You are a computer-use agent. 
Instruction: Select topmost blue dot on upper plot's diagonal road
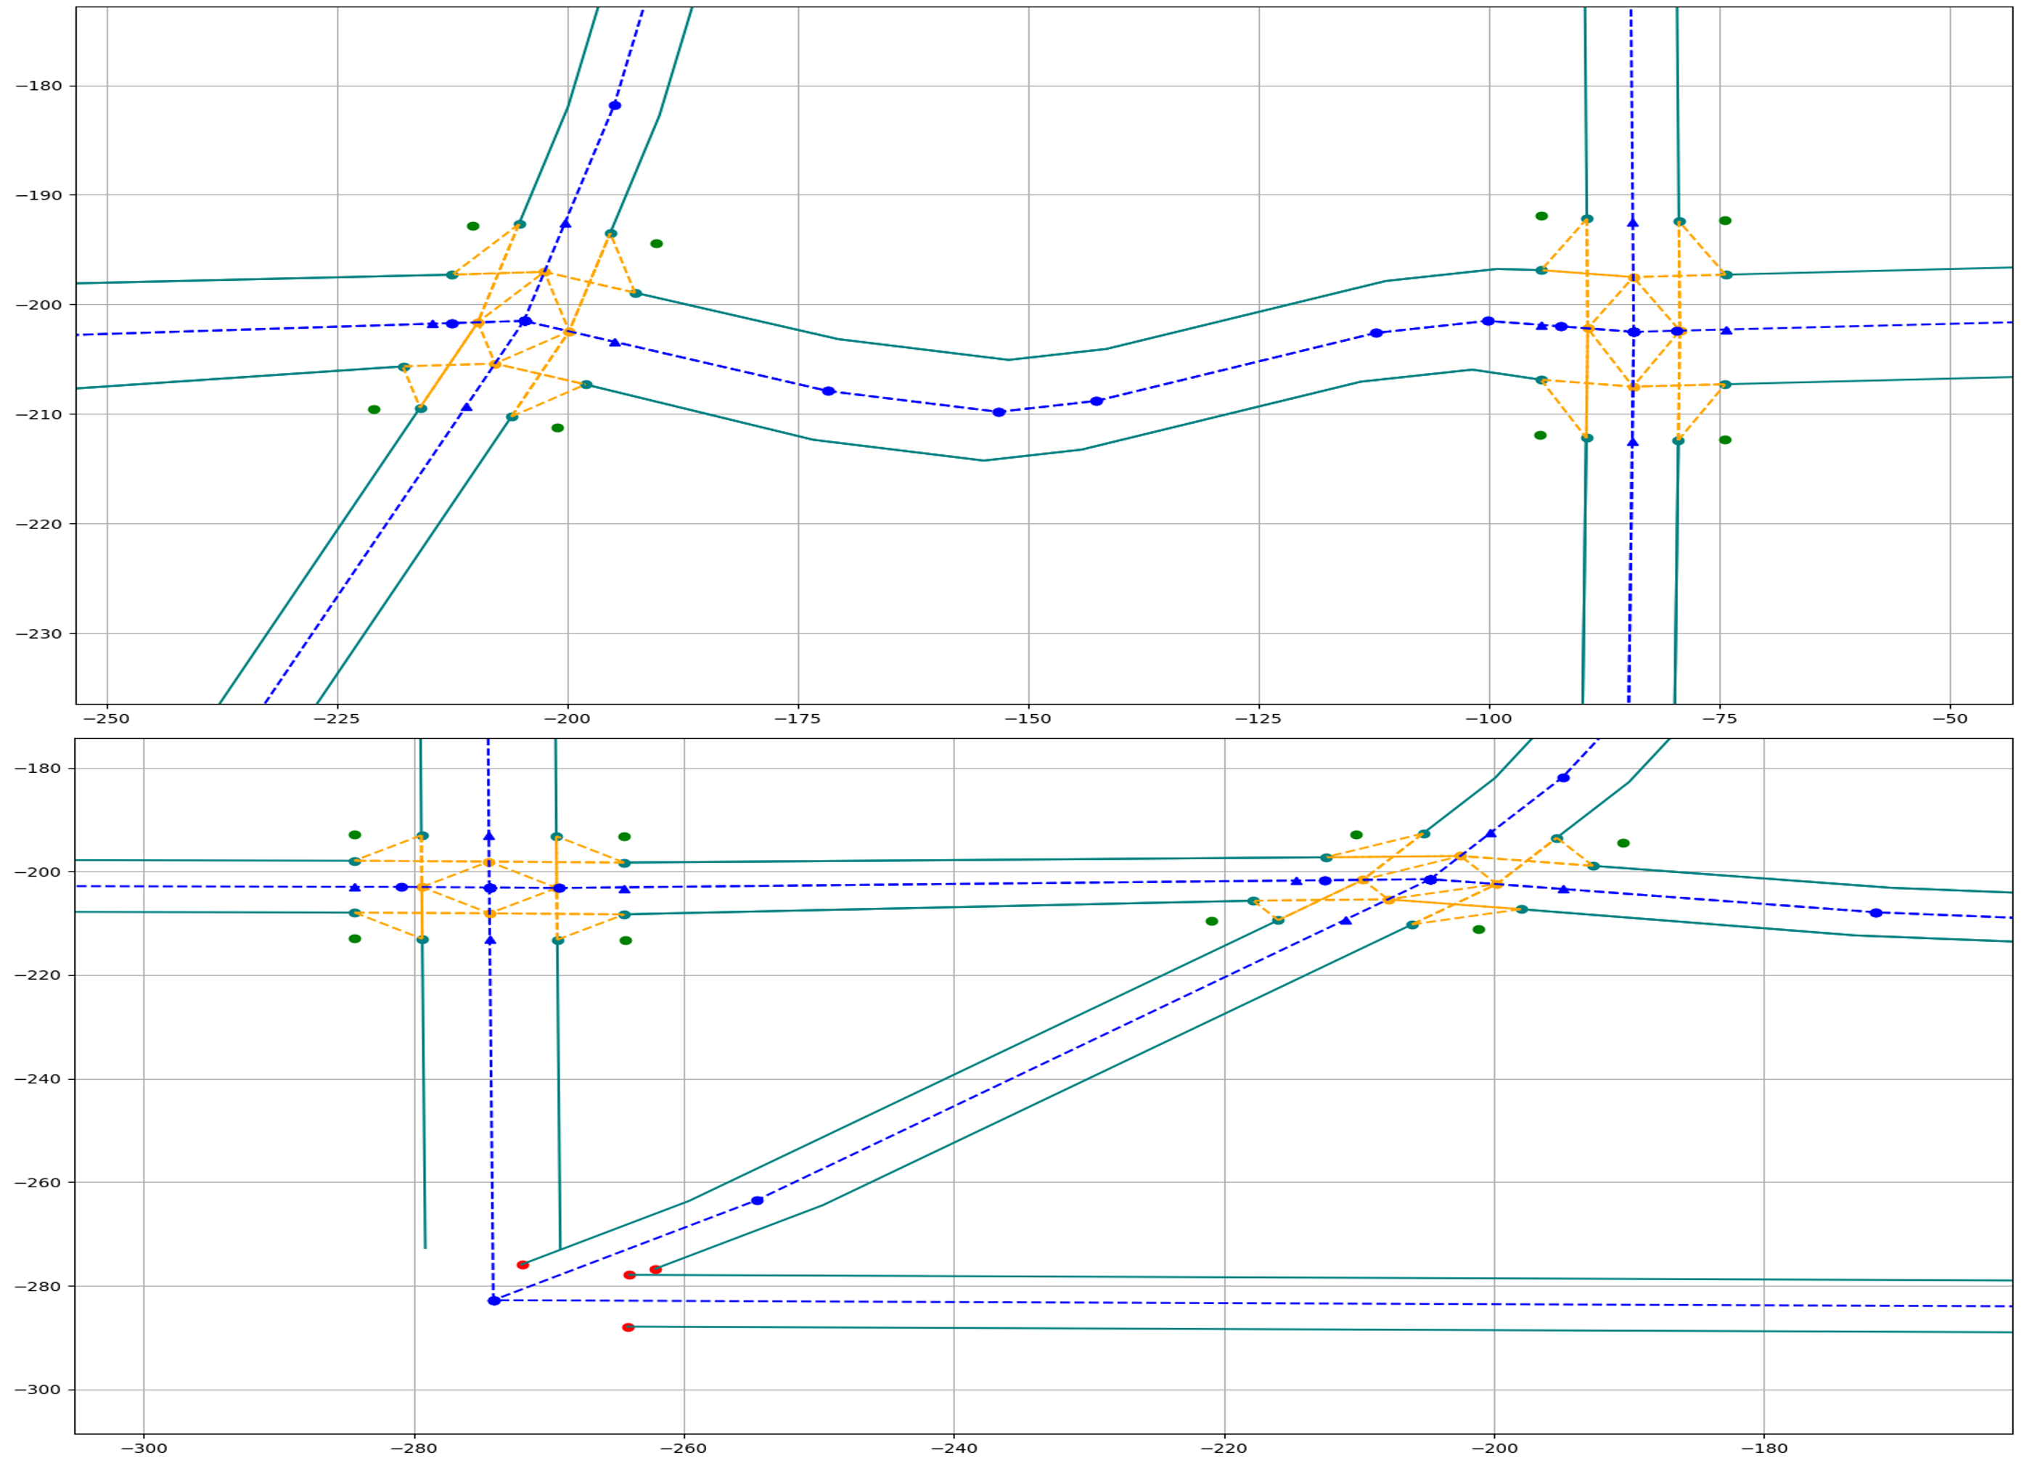pyautogui.click(x=615, y=105)
